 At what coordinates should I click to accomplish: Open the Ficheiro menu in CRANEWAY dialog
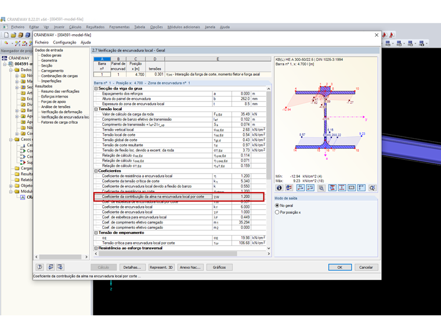[x=42, y=42]
